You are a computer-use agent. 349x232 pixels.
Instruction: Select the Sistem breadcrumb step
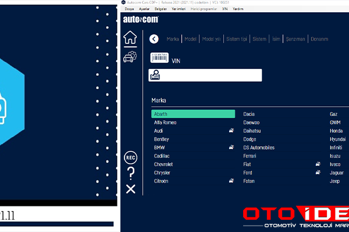pyautogui.click(x=259, y=39)
